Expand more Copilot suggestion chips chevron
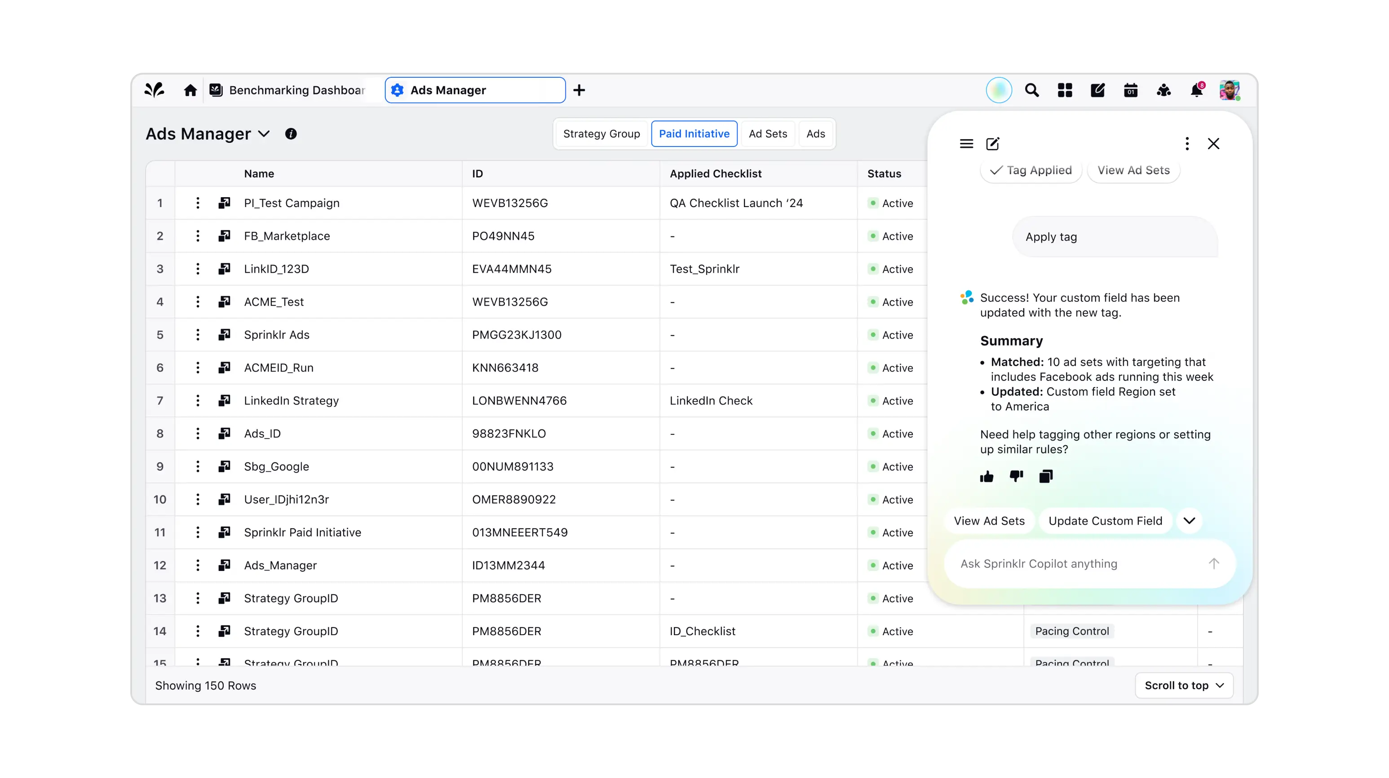The image size is (1389, 778). (x=1189, y=521)
